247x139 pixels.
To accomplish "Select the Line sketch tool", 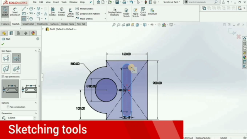I will point(24,8).
